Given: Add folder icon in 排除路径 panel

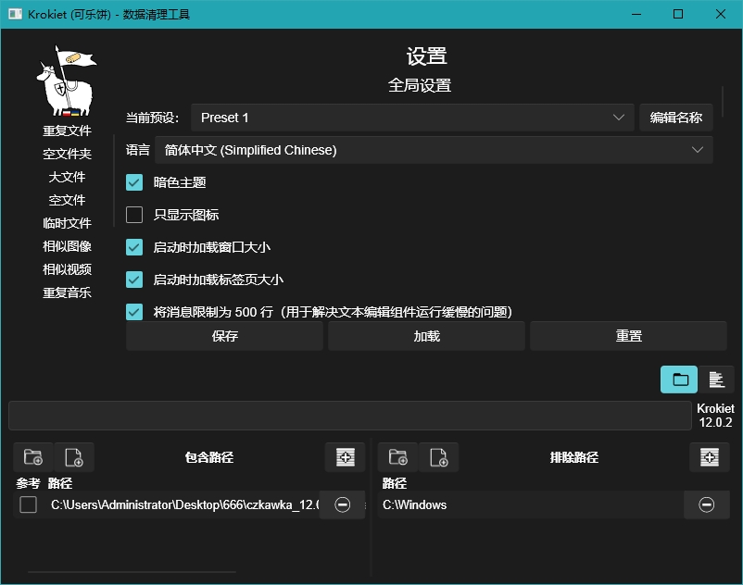Looking at the screenshot, I should [398, 457].
